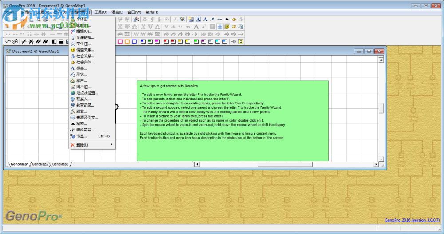The image size is (444, 234).
Task: Pick the pink outline square swatch
Action: coord(120,41)
